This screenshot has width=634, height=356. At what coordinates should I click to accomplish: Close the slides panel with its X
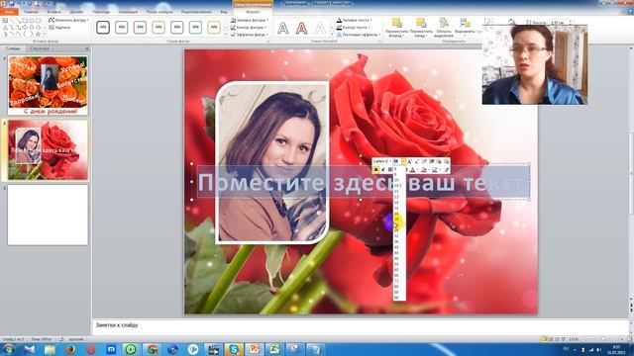click(87, 48)
